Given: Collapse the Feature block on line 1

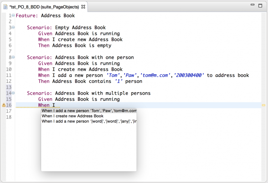Looking at the screenshot, I should coord(13,15).
